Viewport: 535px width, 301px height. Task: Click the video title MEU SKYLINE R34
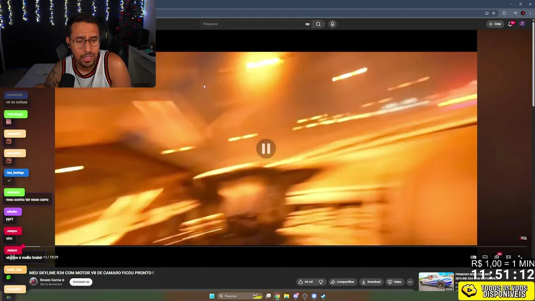click(92, 273)
